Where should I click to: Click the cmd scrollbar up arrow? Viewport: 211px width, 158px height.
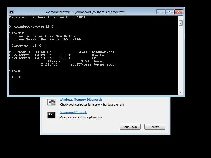click(181, 18)
